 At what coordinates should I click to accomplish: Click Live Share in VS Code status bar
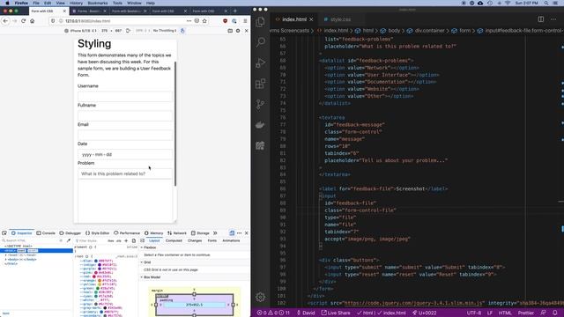pyautogui.click(x=336, y=313)
